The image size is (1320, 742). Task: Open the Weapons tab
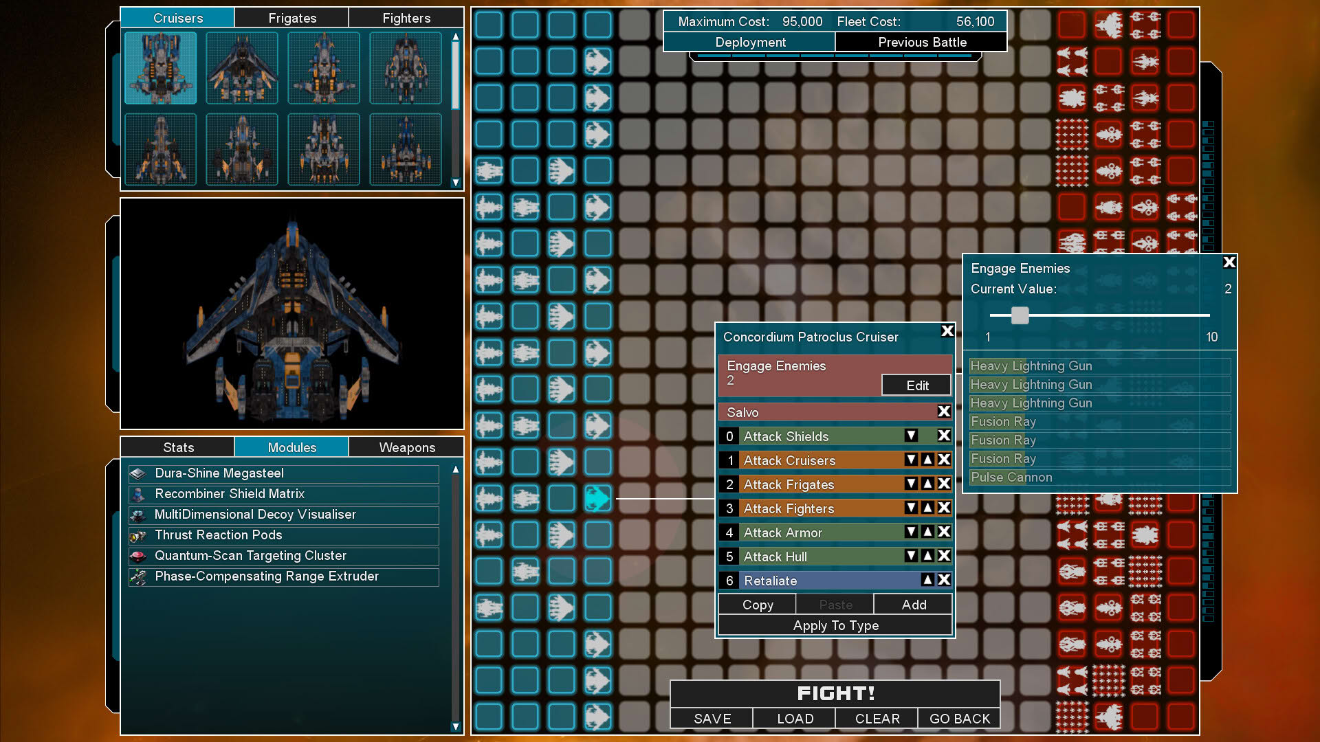click(x=407, y=447)
